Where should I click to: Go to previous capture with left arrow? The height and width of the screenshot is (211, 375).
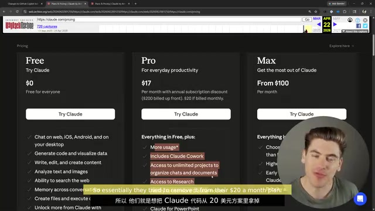[x=319, y=25]
